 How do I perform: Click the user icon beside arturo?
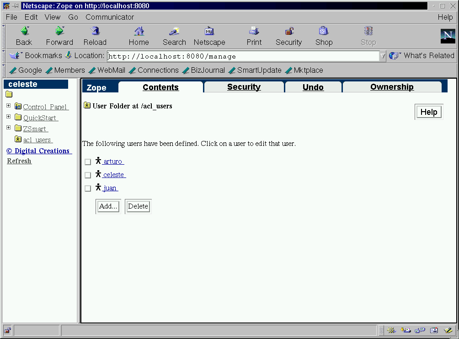pyautogui.click(x=98, y=161)
